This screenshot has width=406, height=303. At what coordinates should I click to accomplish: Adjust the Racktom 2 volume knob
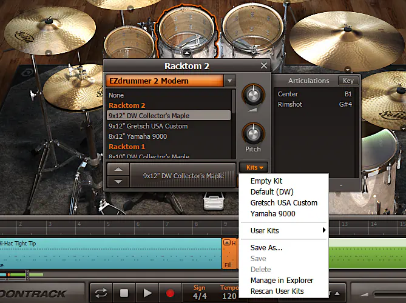click(x=253, y=95)
